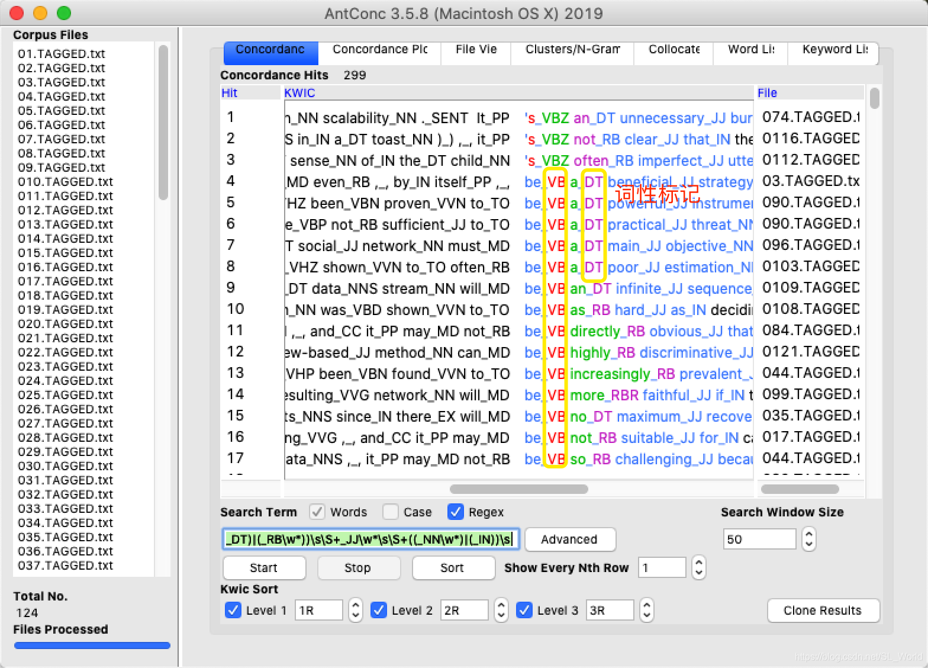Click hit 2 file 0116.TAGGED
Image resolution: width=928 pixels, height=668 pixels.
pos(810,139)
